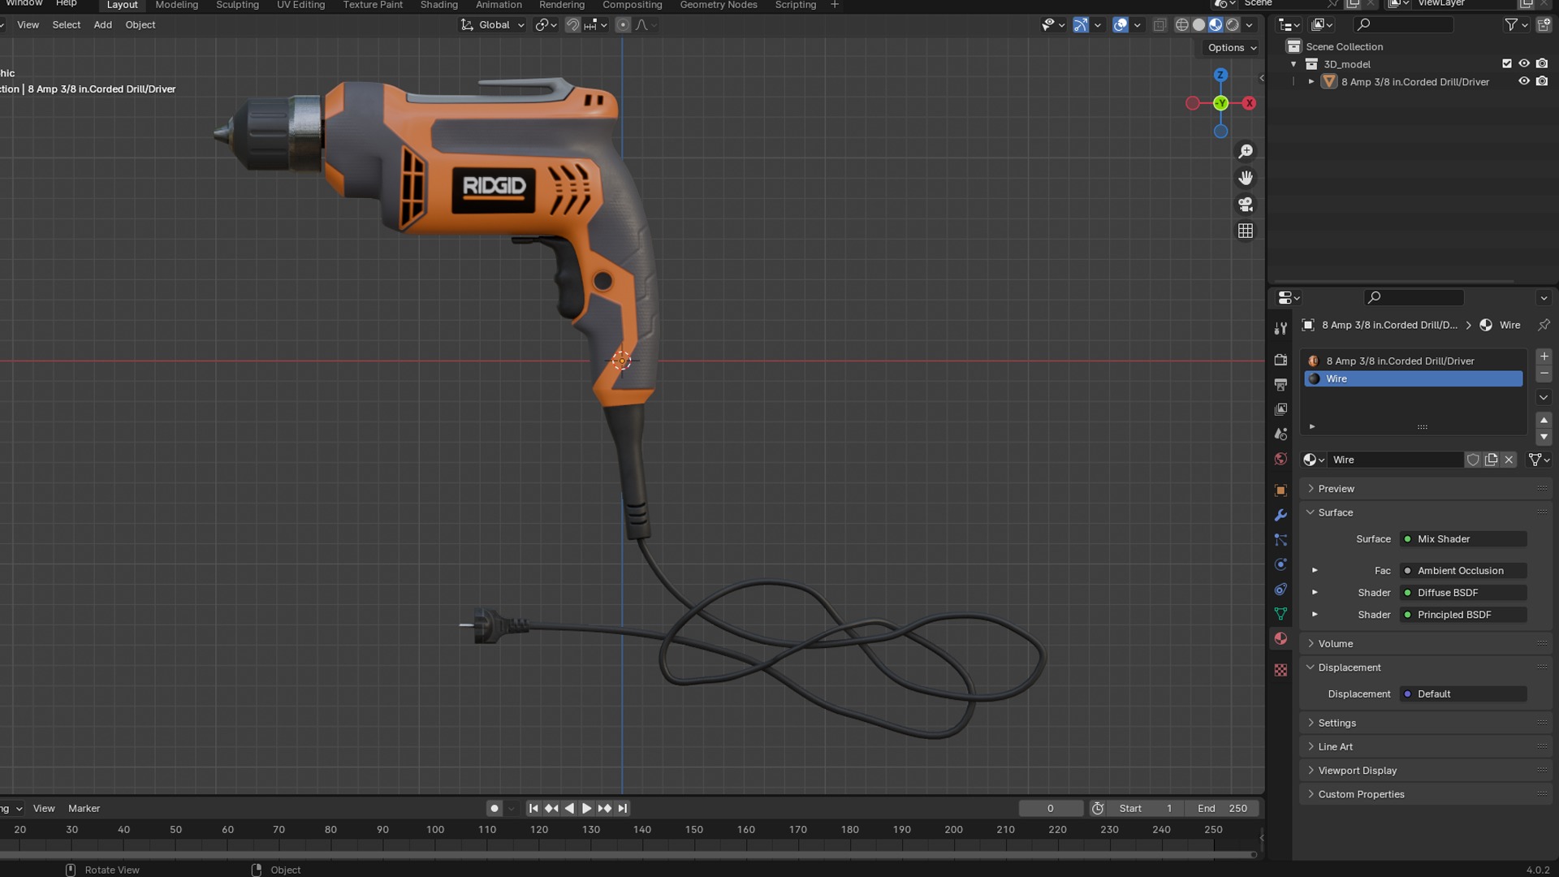Toggle the camera view icon
The width and height of the screenshot is (1559, 877).
pos(1246,205)
